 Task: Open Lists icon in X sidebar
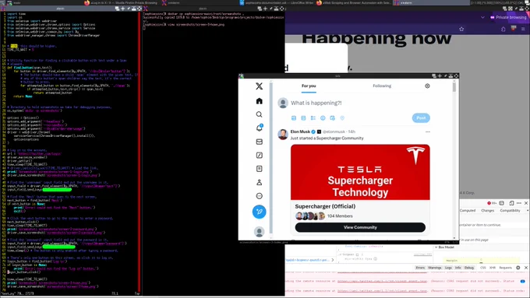click(x=260, y=169)
